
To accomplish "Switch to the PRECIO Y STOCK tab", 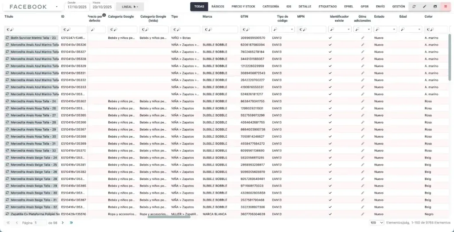I will 243,6.
